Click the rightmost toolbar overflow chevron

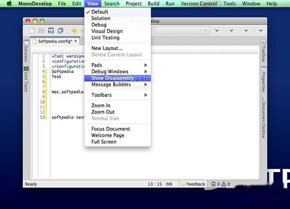tap(261, 30)
